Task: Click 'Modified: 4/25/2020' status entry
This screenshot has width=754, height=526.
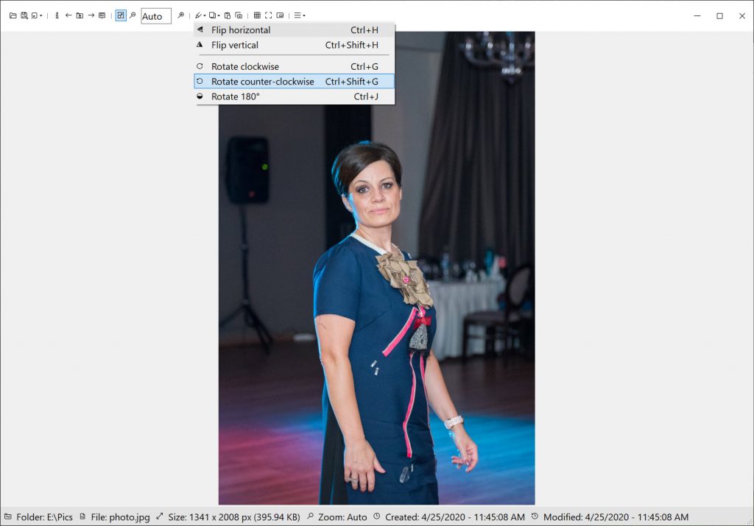Action: click(616, 517)
